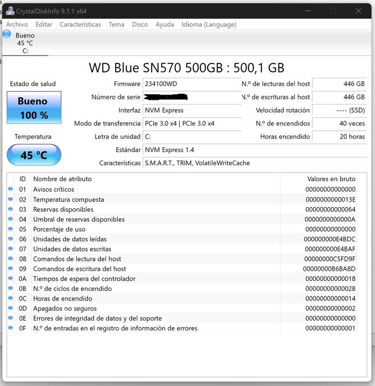Click status dot for Horas de encendido row
The height and width of the screenshot is (386, 375).
tap(10, 298)
